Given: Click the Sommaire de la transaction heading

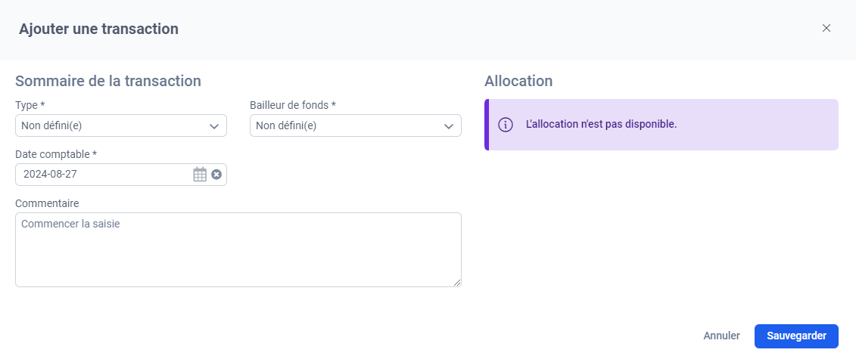Looking at the screenshot, I should point(108,81).
